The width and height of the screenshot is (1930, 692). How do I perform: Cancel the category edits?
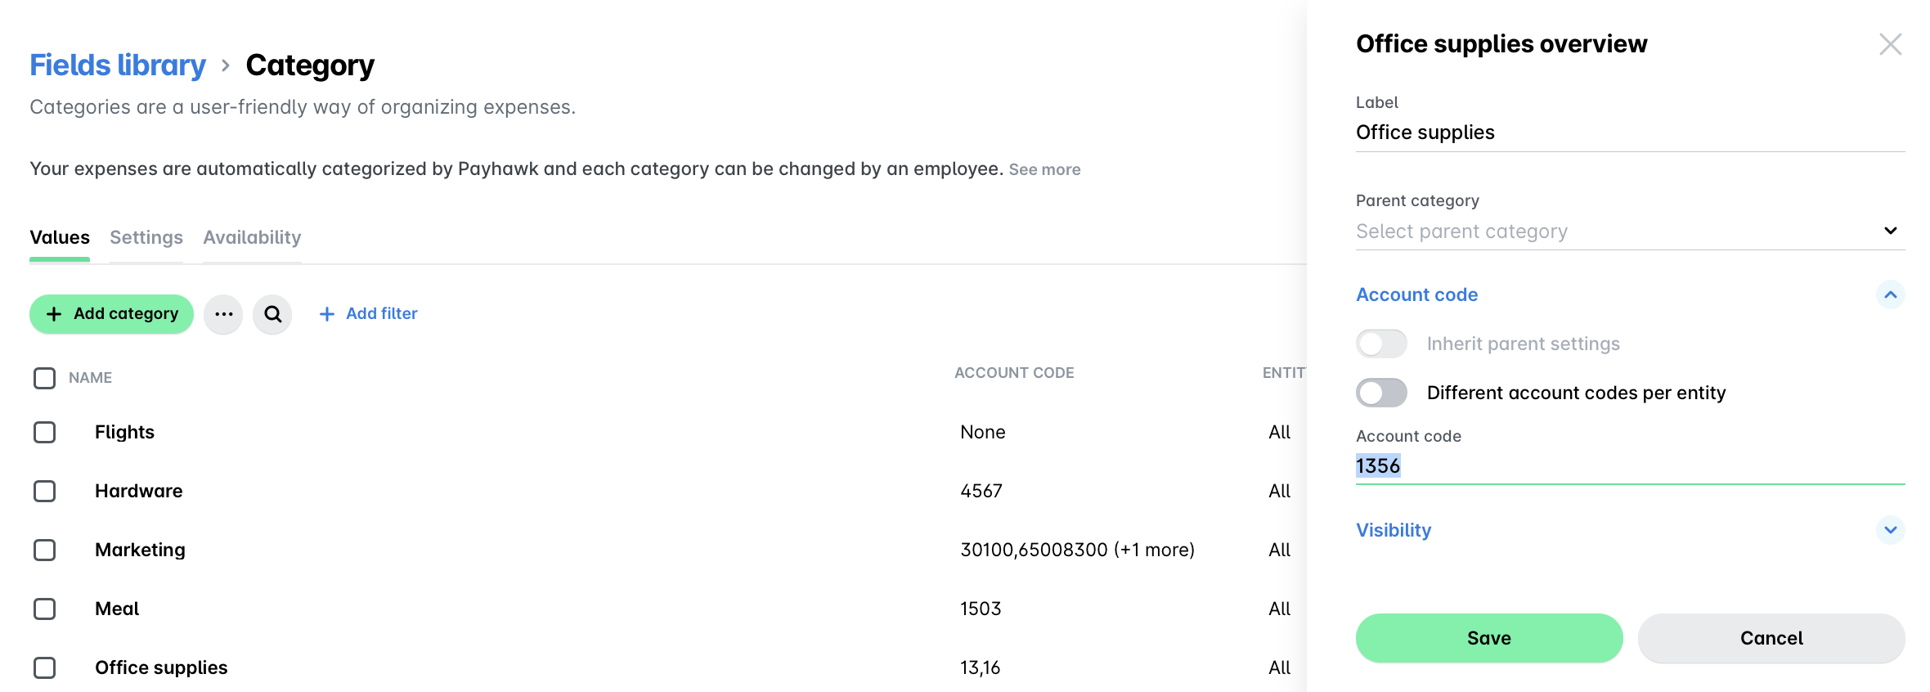pyautogui.click(x=1771, y=638)
